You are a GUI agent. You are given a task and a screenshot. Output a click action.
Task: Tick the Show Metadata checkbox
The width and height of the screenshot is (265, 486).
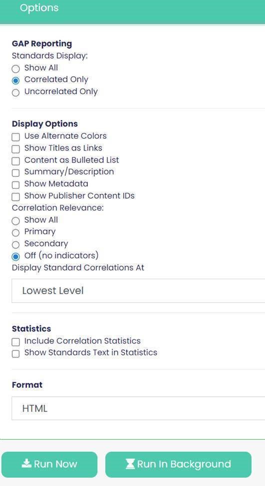tap(15, 185)
